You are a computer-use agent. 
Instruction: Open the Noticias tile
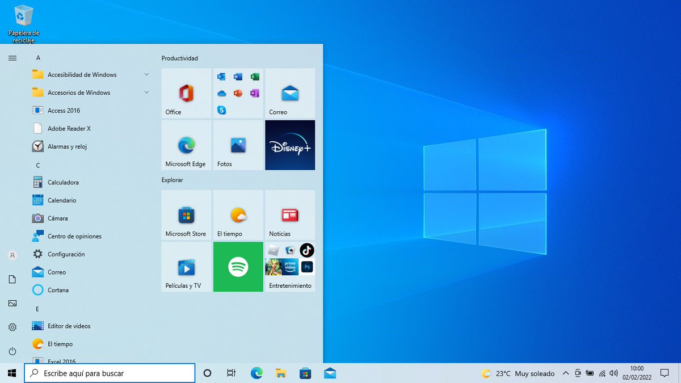290,215
